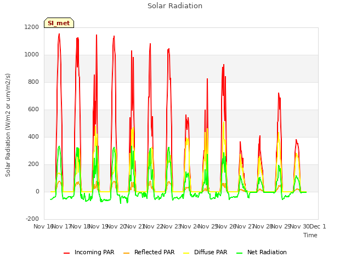Click the green Net Radiation legend swatch
Viewport: 351px width, 263px height.
pyautogui.click(x=240, y=253)
